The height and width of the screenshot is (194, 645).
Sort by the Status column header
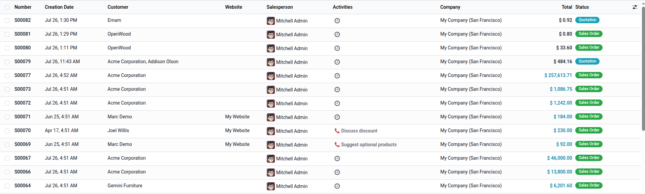pos(582,7)
